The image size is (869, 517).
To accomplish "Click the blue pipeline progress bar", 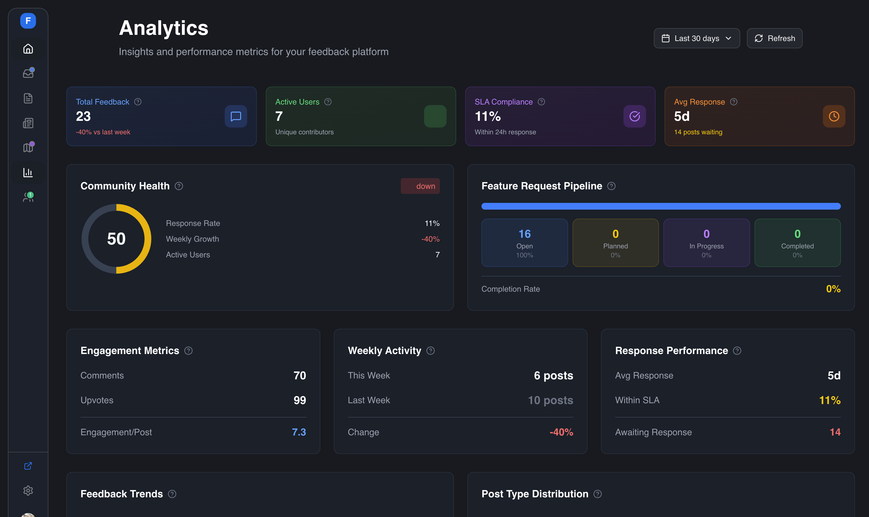I will pos(660,206).
